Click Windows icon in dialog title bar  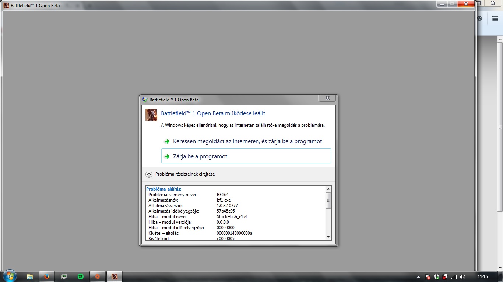[x=145, y=100]
